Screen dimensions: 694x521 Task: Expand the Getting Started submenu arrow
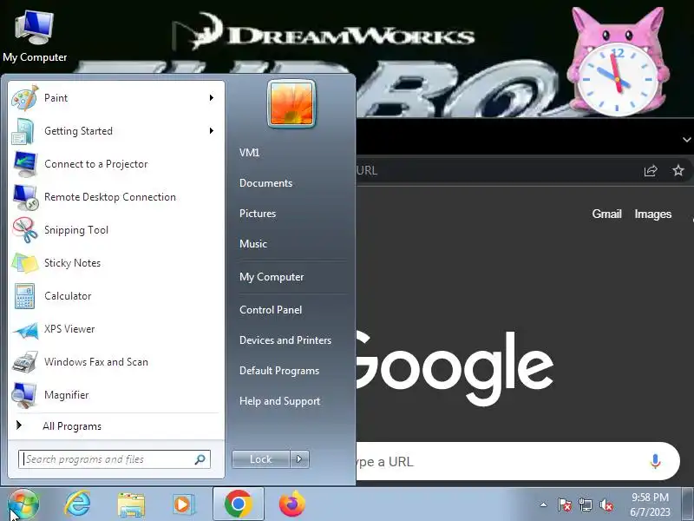pyautogui.click(x=212, y=131)
